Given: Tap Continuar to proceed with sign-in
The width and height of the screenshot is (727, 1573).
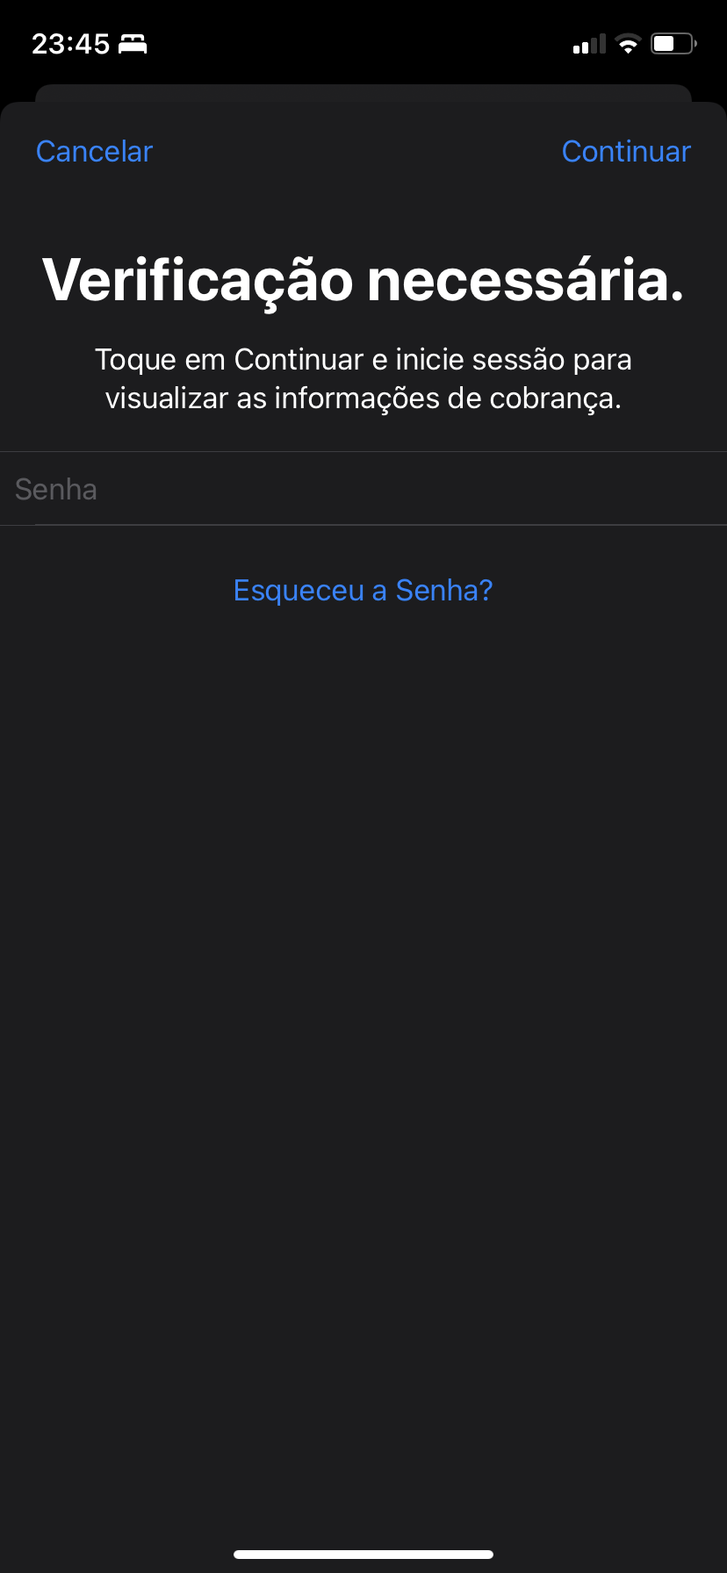Looking at the screenshot, I should pos(626,152).
